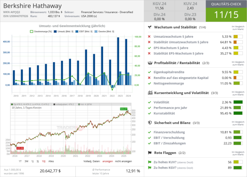The image size is (247, 177).
Task: Click the 11/15 quality score box
Action: [x=226, y=15]
